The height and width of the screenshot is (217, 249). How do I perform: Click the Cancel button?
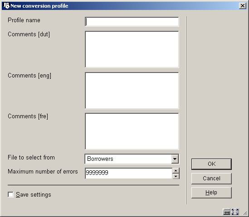pos(211,178)
